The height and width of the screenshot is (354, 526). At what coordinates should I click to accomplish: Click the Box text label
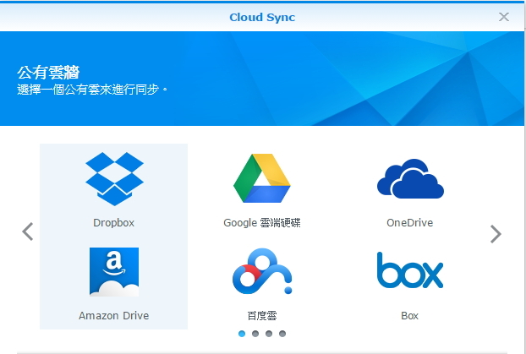409,316
